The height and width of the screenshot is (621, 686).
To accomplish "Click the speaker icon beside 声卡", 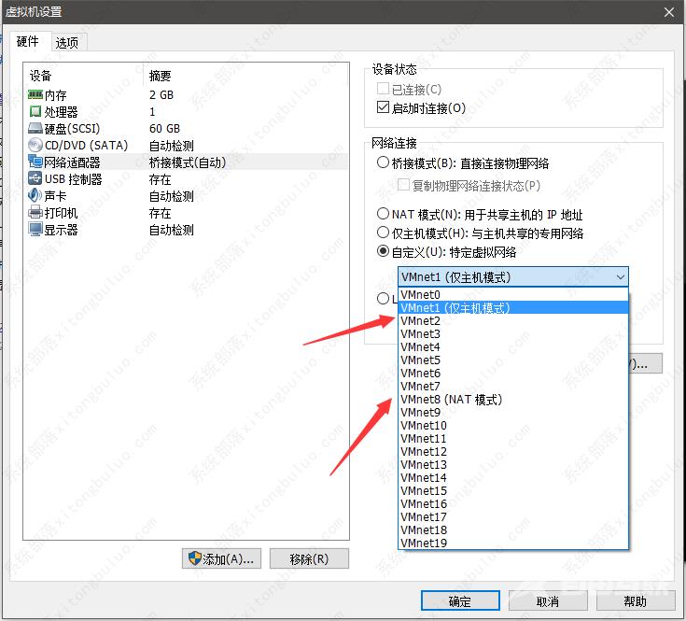I will tap(35, 195).
